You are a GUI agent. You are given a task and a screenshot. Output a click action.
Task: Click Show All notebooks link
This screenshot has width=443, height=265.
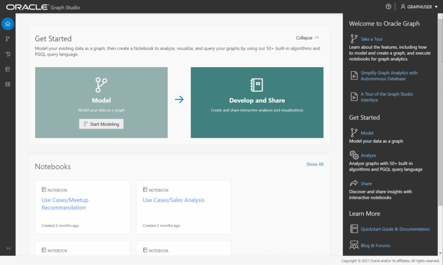coord(315,164)
